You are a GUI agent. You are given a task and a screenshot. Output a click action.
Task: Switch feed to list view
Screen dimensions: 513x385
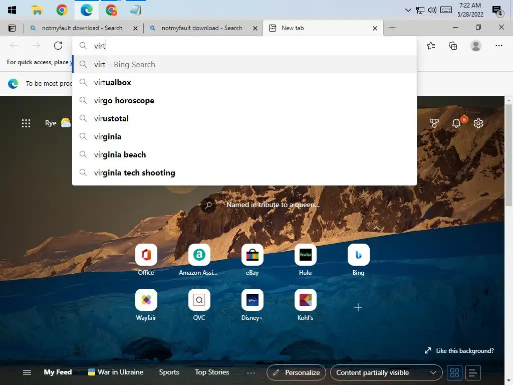point(473,372)
